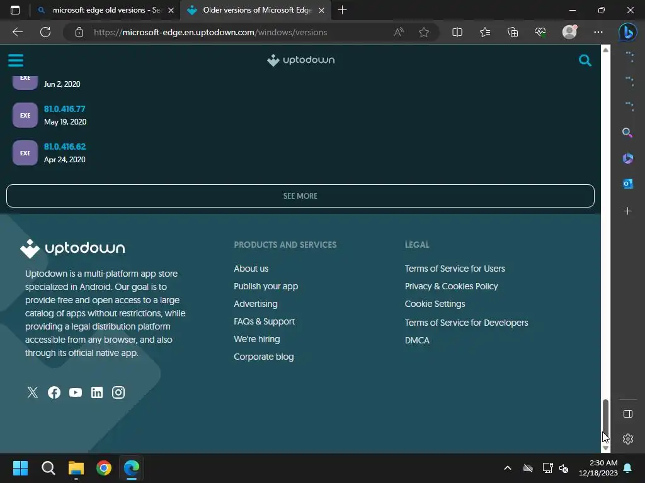
Task: Click the address bar URL field
Action: tap(210, 32)
